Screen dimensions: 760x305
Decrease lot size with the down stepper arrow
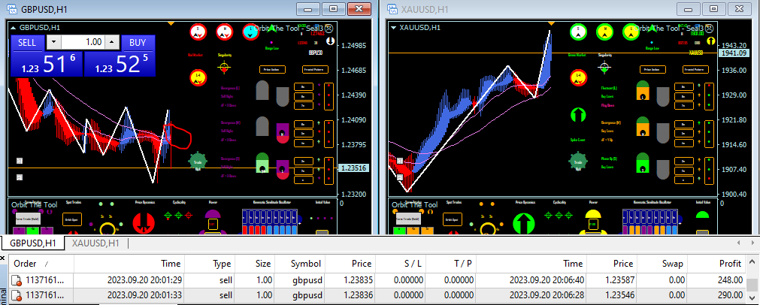[54, 42]
